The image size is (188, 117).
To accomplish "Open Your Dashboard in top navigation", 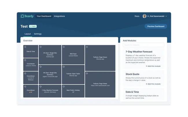I will coord(44,16).
